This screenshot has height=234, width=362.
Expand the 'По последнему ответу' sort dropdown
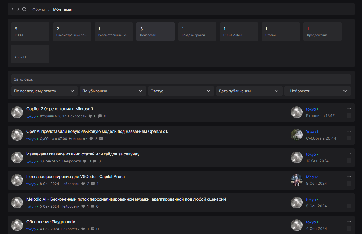[x=44, y=91]
